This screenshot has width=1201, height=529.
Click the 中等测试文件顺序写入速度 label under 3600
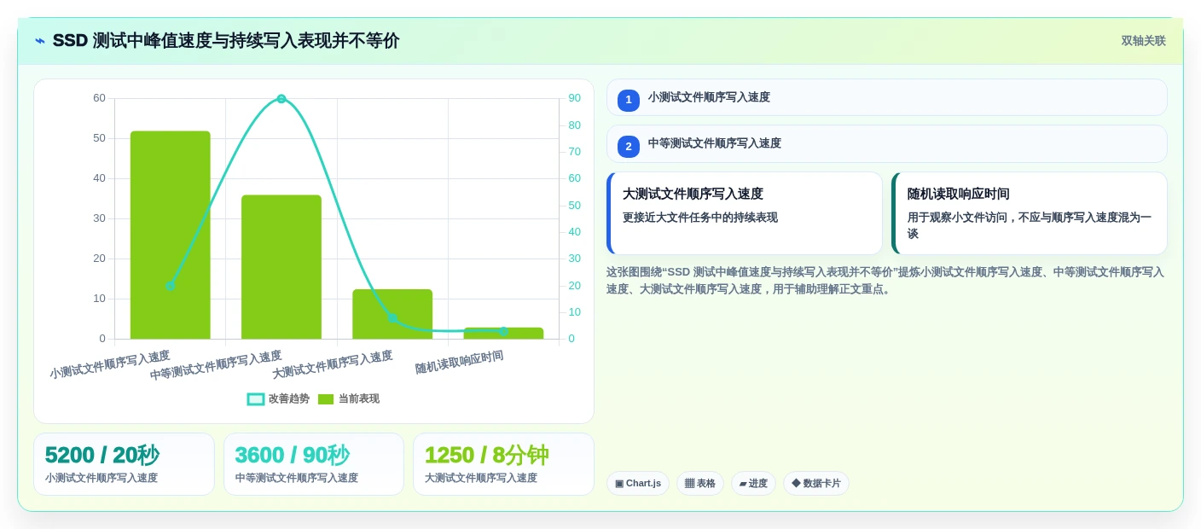[297, 478]
